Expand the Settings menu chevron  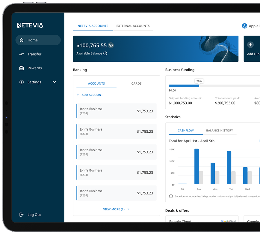(x=55, y=82)
